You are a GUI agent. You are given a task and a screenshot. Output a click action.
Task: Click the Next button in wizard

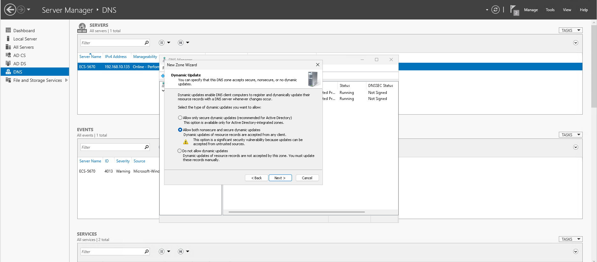280,178
